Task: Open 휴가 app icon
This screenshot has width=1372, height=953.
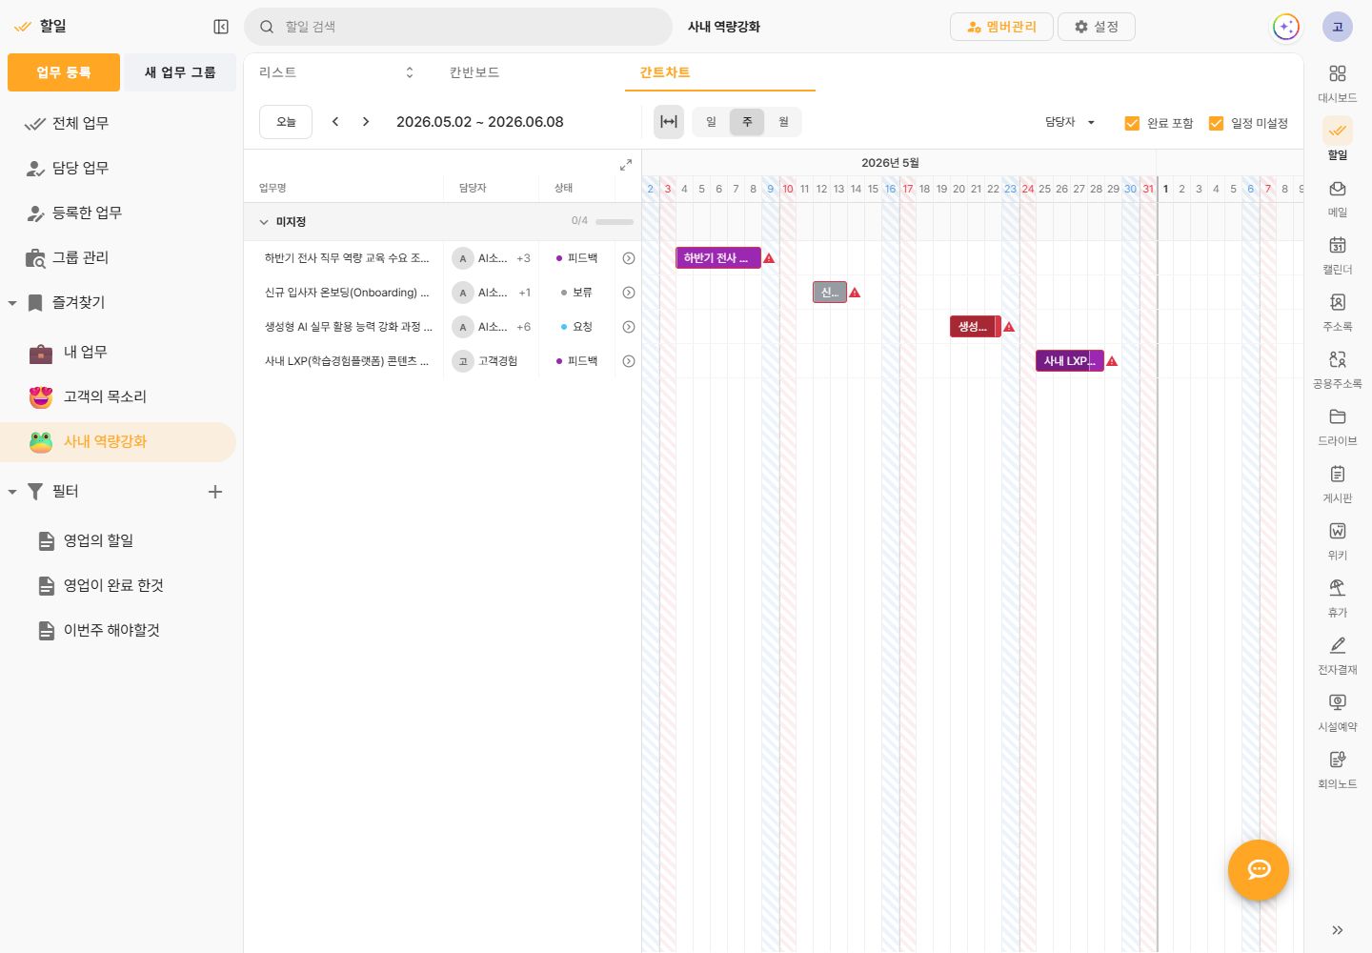Action: 1338,598
